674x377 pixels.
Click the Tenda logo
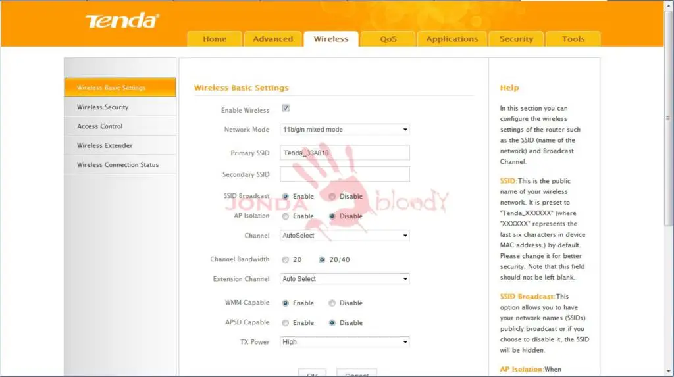122,20
